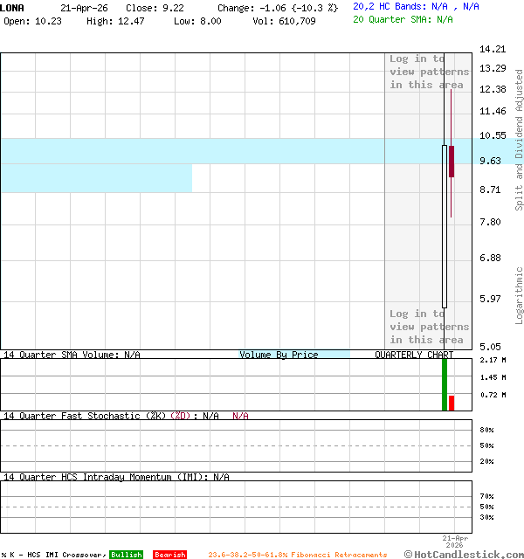Open the HotCandlestick.com copyright link
Image resolution: width=524 pixels, height=559 pixels.
click(x=463, y=554)
